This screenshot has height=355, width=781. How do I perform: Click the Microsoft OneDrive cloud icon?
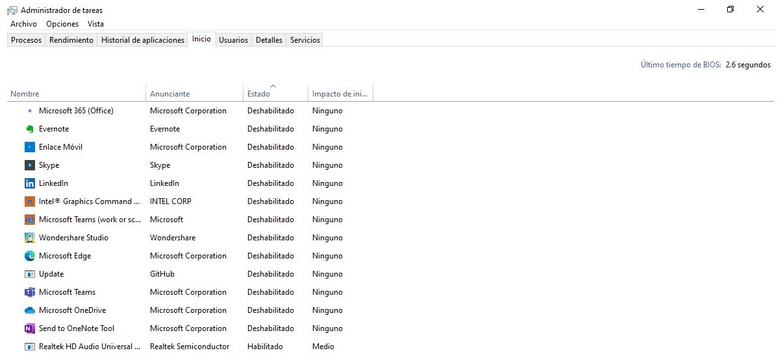click(x=30, y=310)
